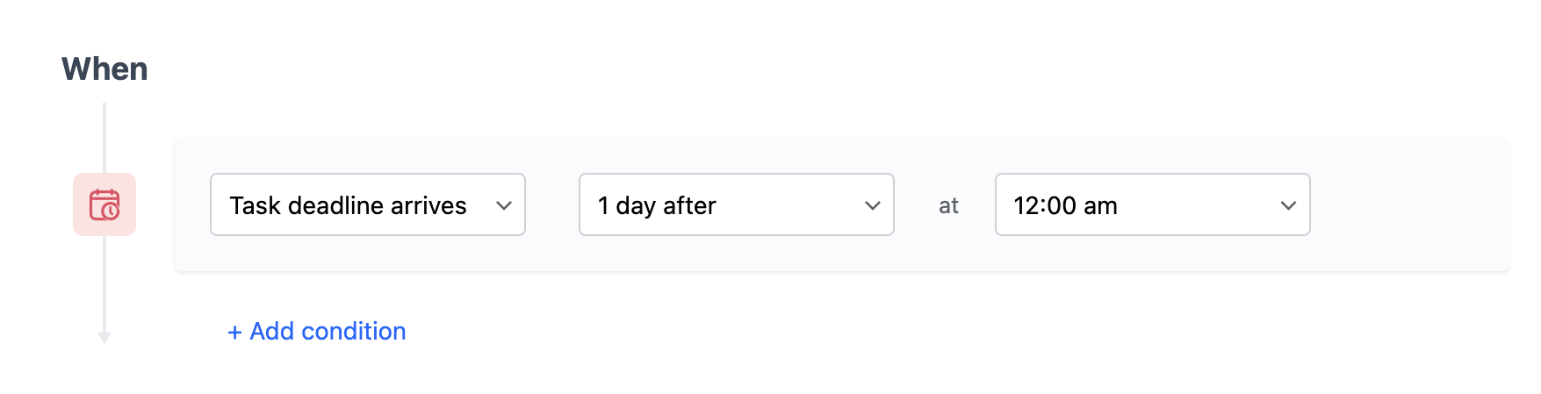Viewport: 1541px width, 394px height.
Task: Click the downward arrowhead ending the timeline
Action: (x=104, y=338)
